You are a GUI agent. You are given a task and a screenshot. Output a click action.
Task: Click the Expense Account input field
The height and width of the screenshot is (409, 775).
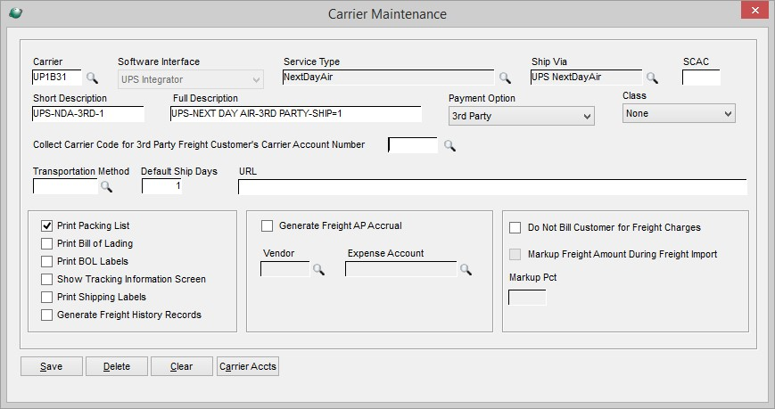pos(400,269)
